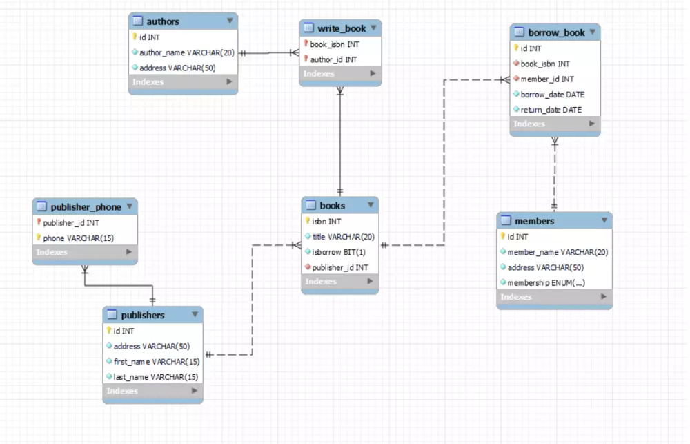The image size is (690, 444).
Task: Click the yellow key icon on books isbn
Action: (x=308, y=221)
